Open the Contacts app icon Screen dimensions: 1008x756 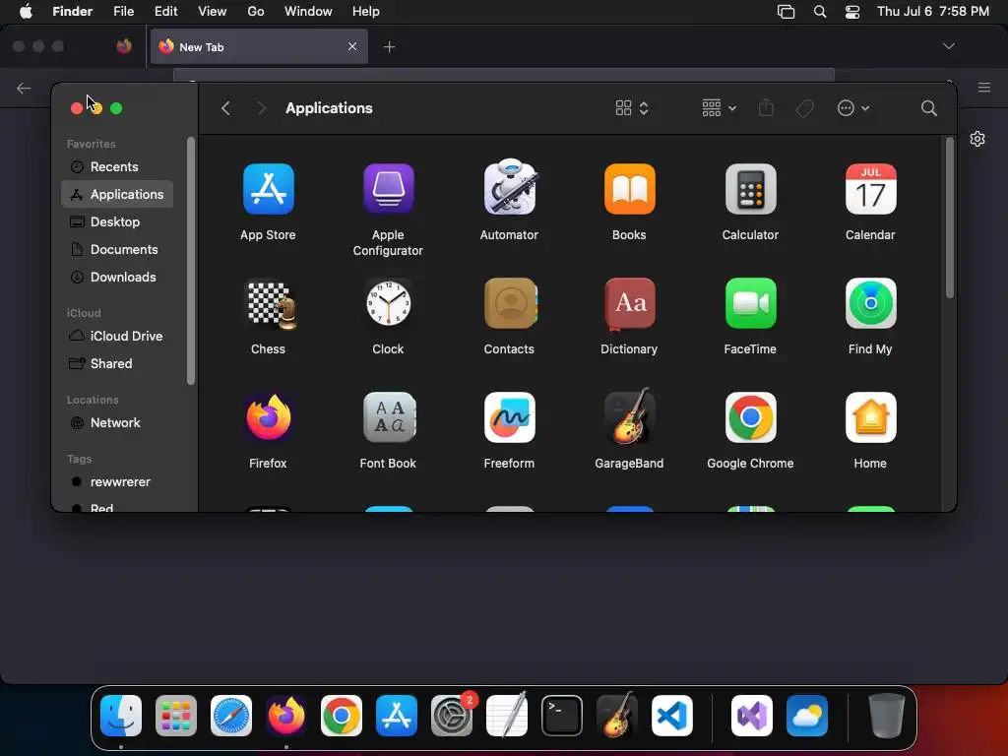click(510, 303)
